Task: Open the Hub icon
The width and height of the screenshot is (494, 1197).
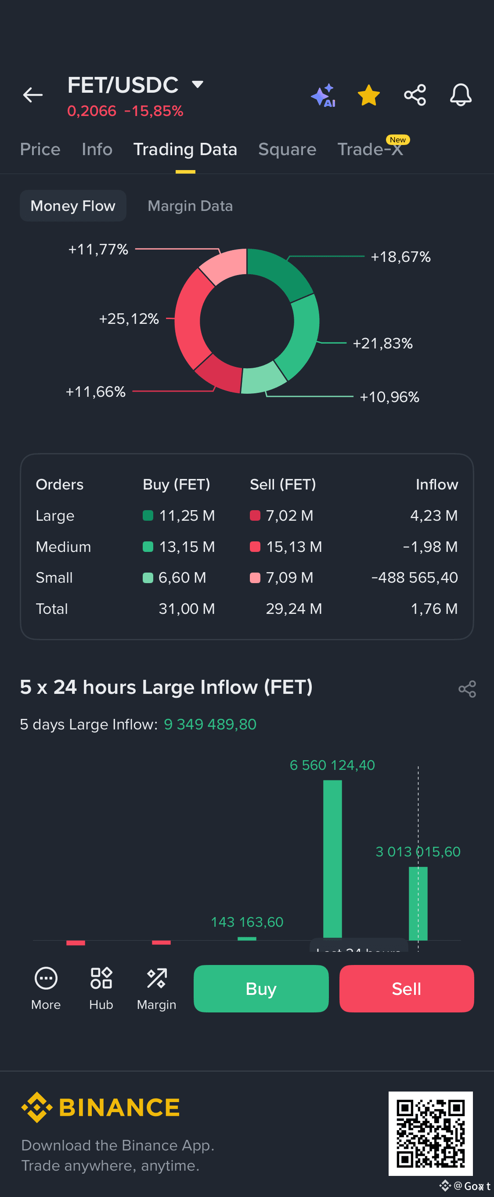Action: point(101,987)
